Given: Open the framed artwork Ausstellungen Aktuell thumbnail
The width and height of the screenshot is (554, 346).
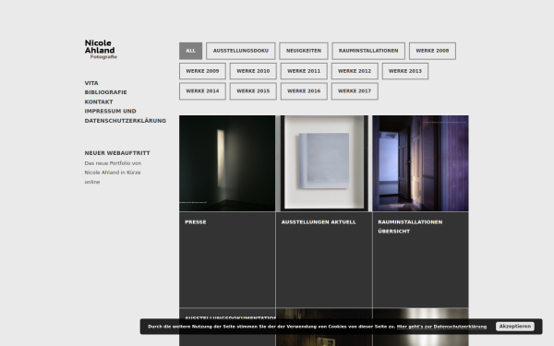Looking at the screenshot, I should 324,163.
